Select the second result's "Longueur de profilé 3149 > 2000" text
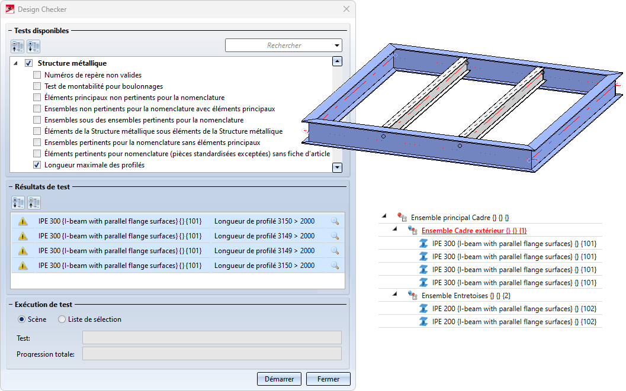The width and height of the screenshot is (626, 391). click(x=264, y=236)
